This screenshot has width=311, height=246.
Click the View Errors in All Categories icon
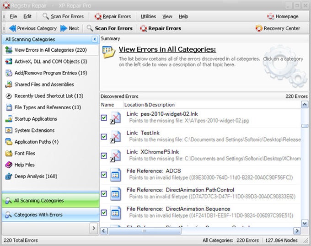click(9, 50)
